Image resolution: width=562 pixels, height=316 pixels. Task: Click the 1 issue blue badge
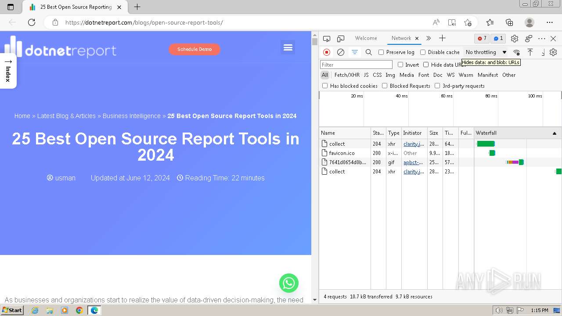click(498, 39)
